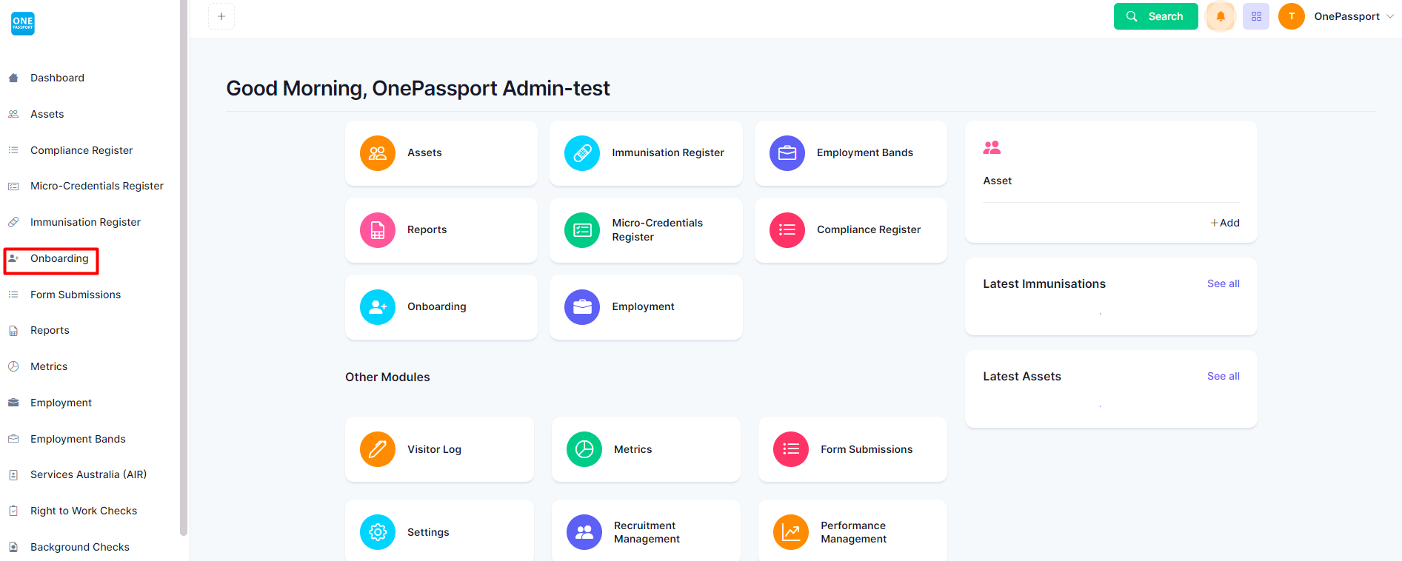This screenshot has height=561, width=1402.
Task: Click the OnePassport username text
Action: pyautogui.click(x=1346, y=16)
